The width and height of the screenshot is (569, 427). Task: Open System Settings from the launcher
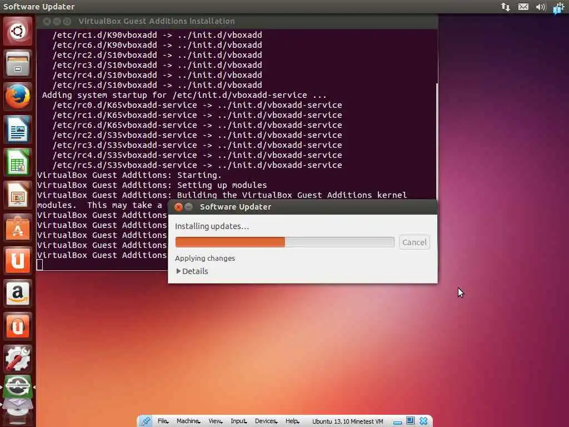(17, 359)
